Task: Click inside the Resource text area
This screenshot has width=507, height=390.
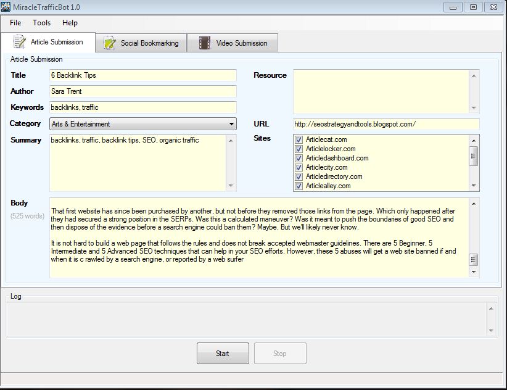Action: click(381, 91)
